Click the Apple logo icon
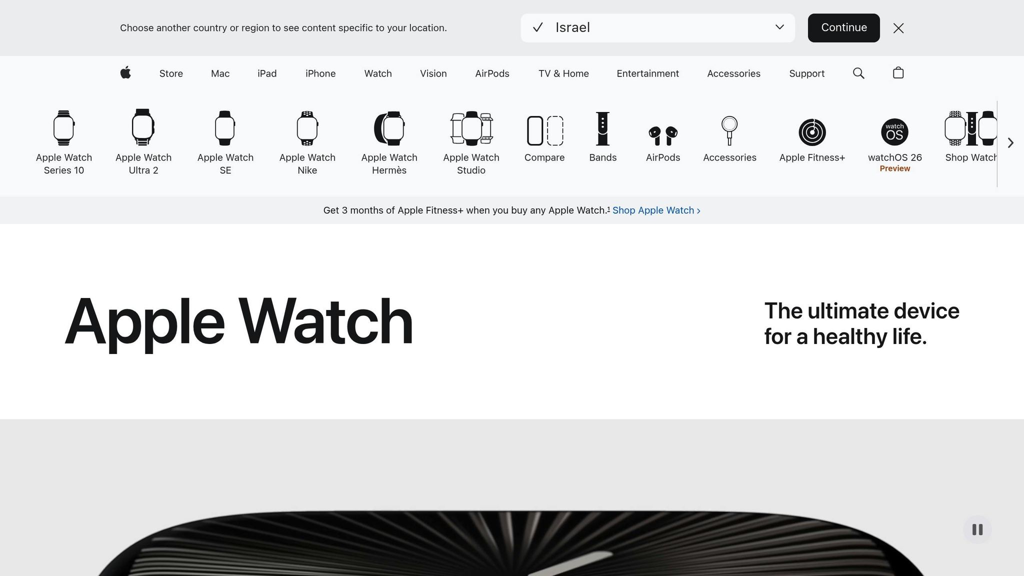 (x=125, y=73)
